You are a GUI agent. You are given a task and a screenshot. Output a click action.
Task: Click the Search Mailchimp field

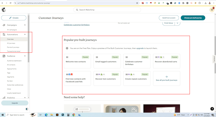click(x=107, y=10)
